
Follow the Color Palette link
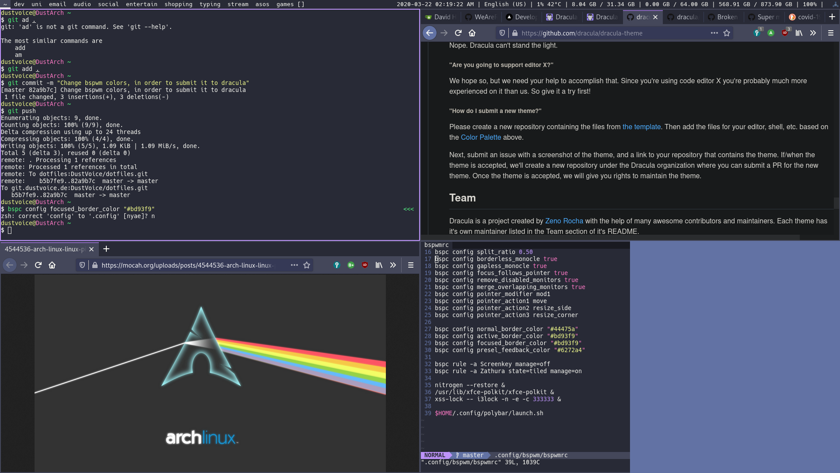coord(480,137)
